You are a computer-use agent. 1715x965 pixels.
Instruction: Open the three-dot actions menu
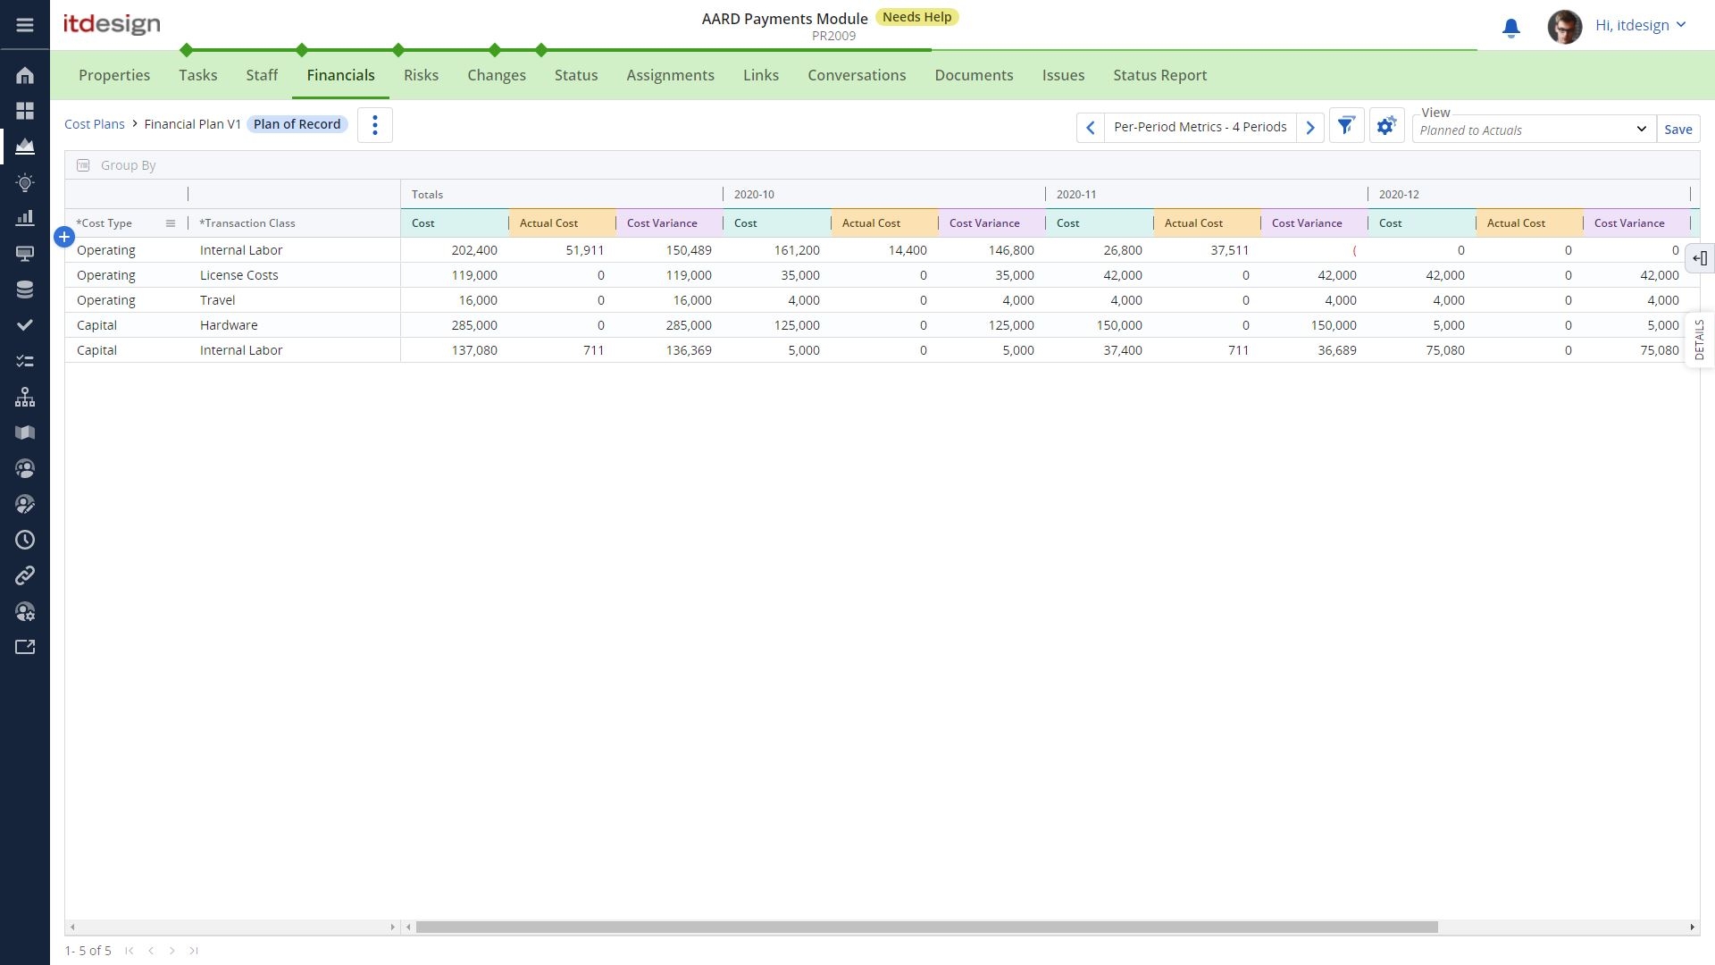[x=375, y=125]
